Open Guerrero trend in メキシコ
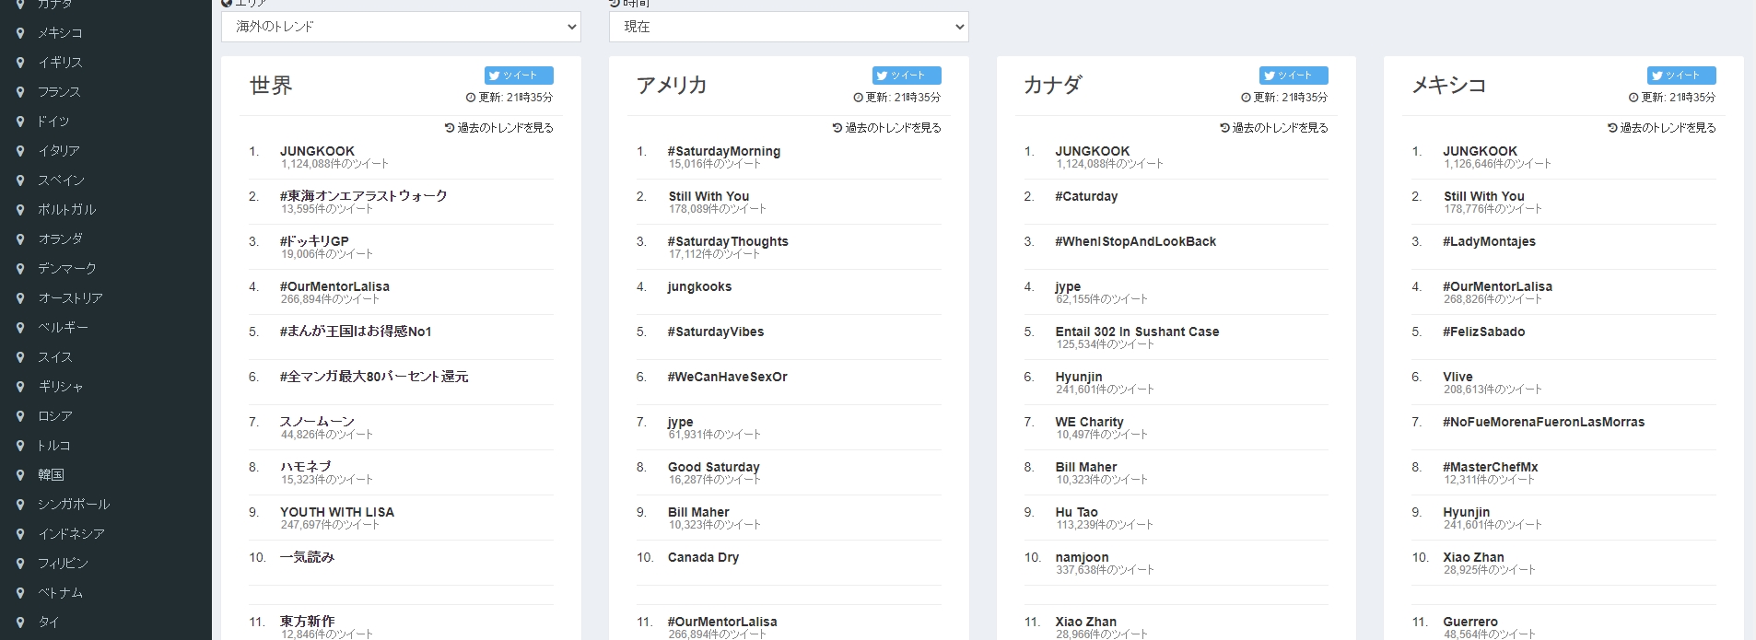 (1470, 622)
